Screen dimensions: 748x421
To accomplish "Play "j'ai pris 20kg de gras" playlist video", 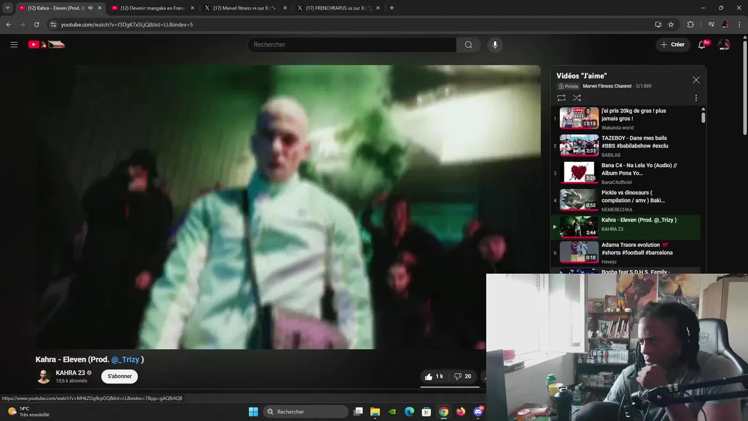I will pyautogui.click(x=625, y=119).
